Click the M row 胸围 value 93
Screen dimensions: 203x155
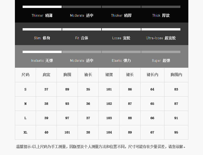tap(67, 104)
